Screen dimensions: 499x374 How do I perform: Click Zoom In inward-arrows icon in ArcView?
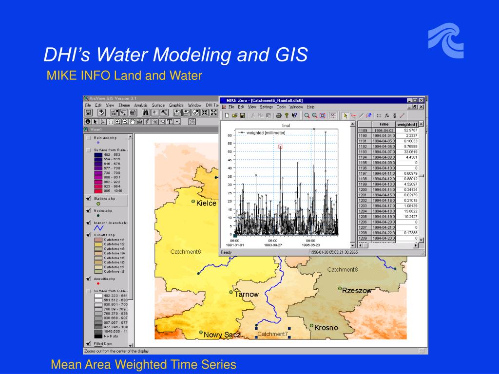click(x=205, y=112)
